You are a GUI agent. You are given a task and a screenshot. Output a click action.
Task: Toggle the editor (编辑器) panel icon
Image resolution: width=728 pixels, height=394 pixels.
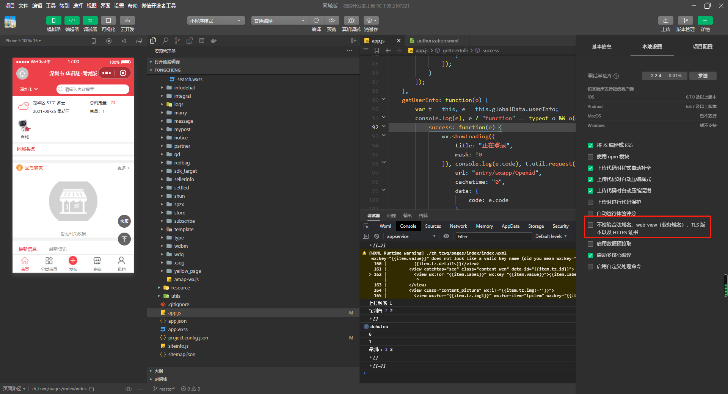pos(72,20)
